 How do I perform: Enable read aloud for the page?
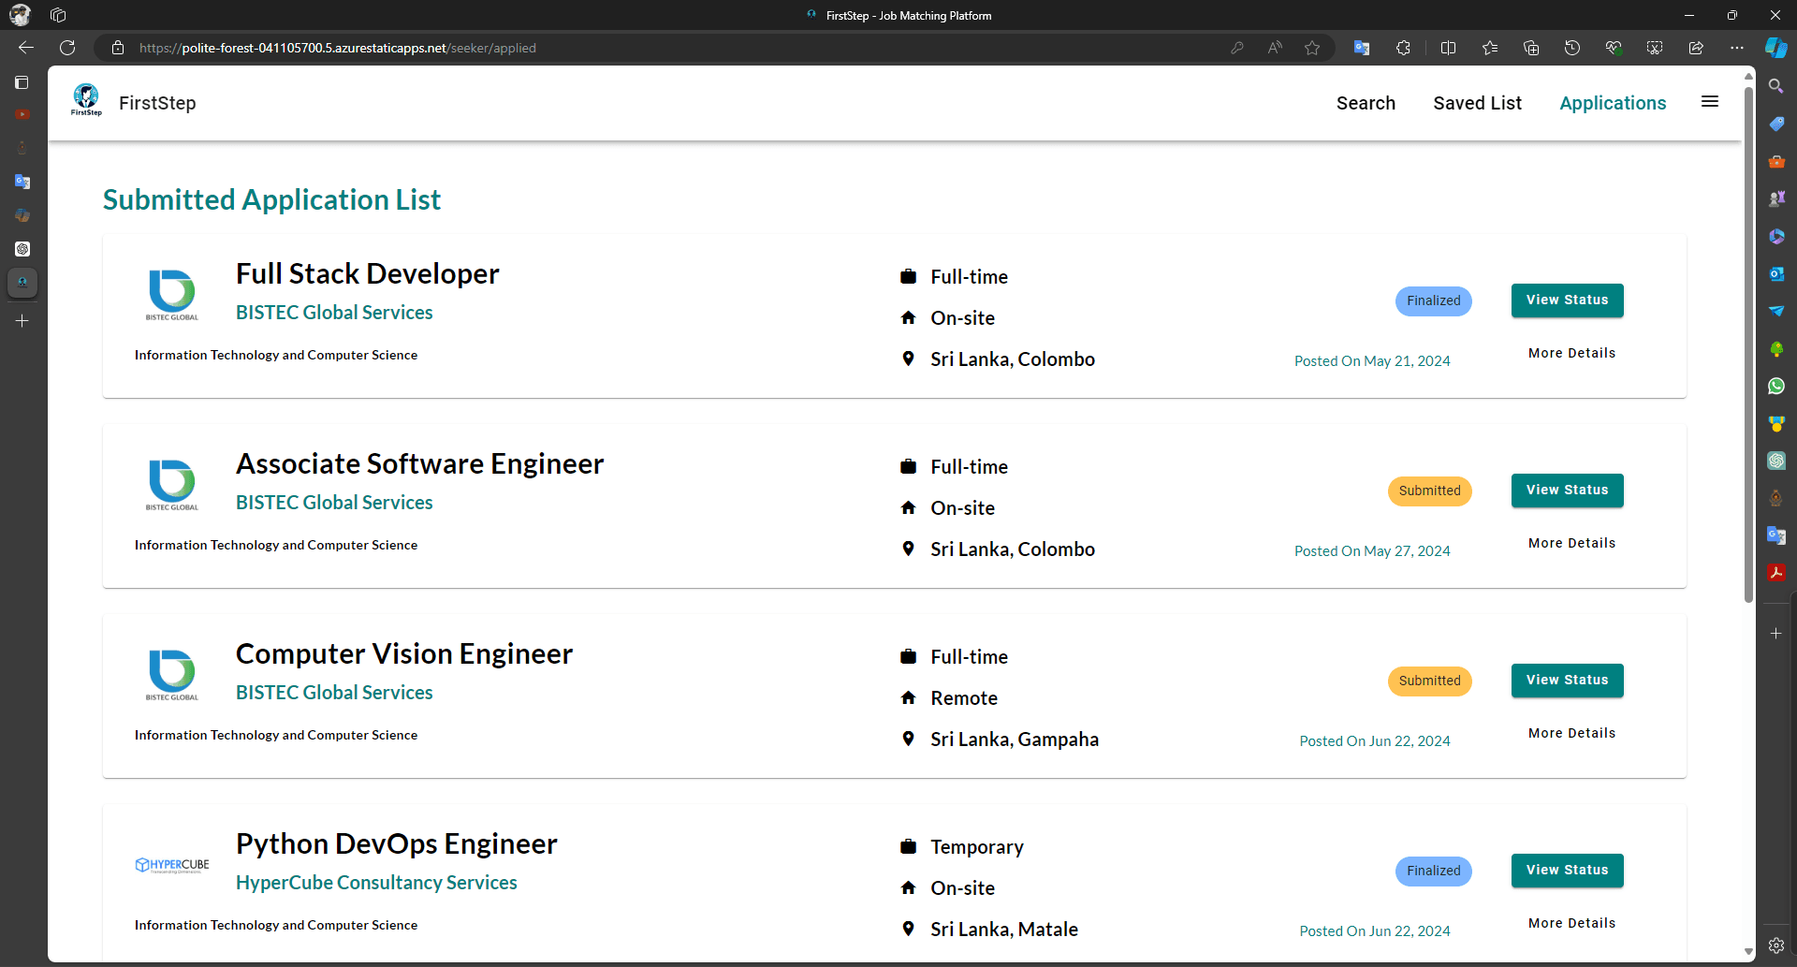tap(1275, 48)
